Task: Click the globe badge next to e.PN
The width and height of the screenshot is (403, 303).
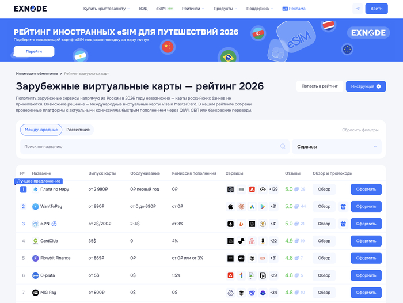Action: coord(54,224)
